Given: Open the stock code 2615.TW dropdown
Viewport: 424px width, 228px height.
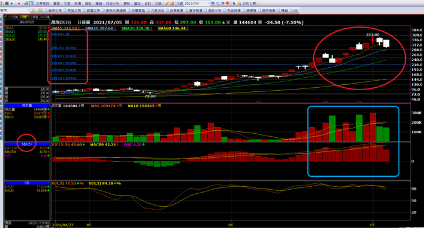Looking at the screenshot, I should pos(208,4).
